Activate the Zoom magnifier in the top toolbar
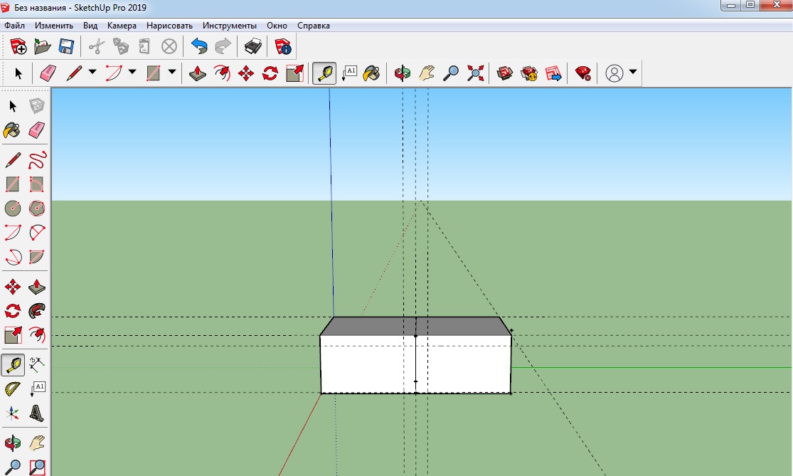This screenshot has width=793, height=476. (451, 73)
